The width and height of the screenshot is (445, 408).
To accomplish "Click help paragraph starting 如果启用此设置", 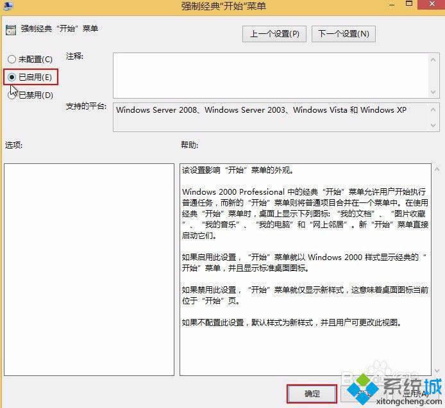I will click(x=304, y=263).
